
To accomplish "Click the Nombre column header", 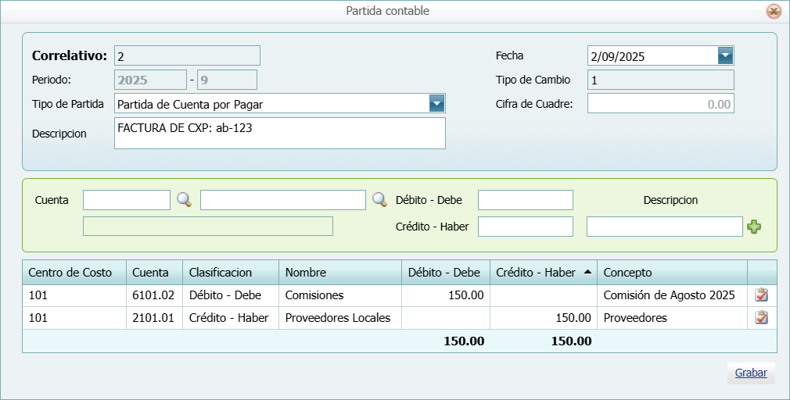I will click(x=340, y=272).
